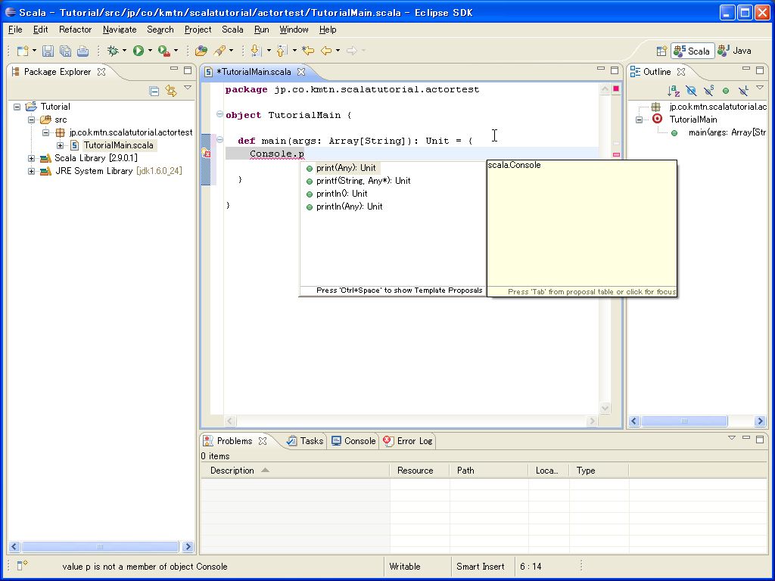Jump to Previous Annotation icon
775x581 pixels.
click(x=282, y=51)
